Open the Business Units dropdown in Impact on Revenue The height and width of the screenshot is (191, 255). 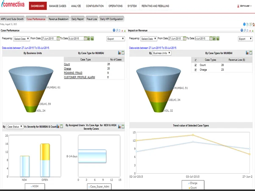[x=162, y=53]
